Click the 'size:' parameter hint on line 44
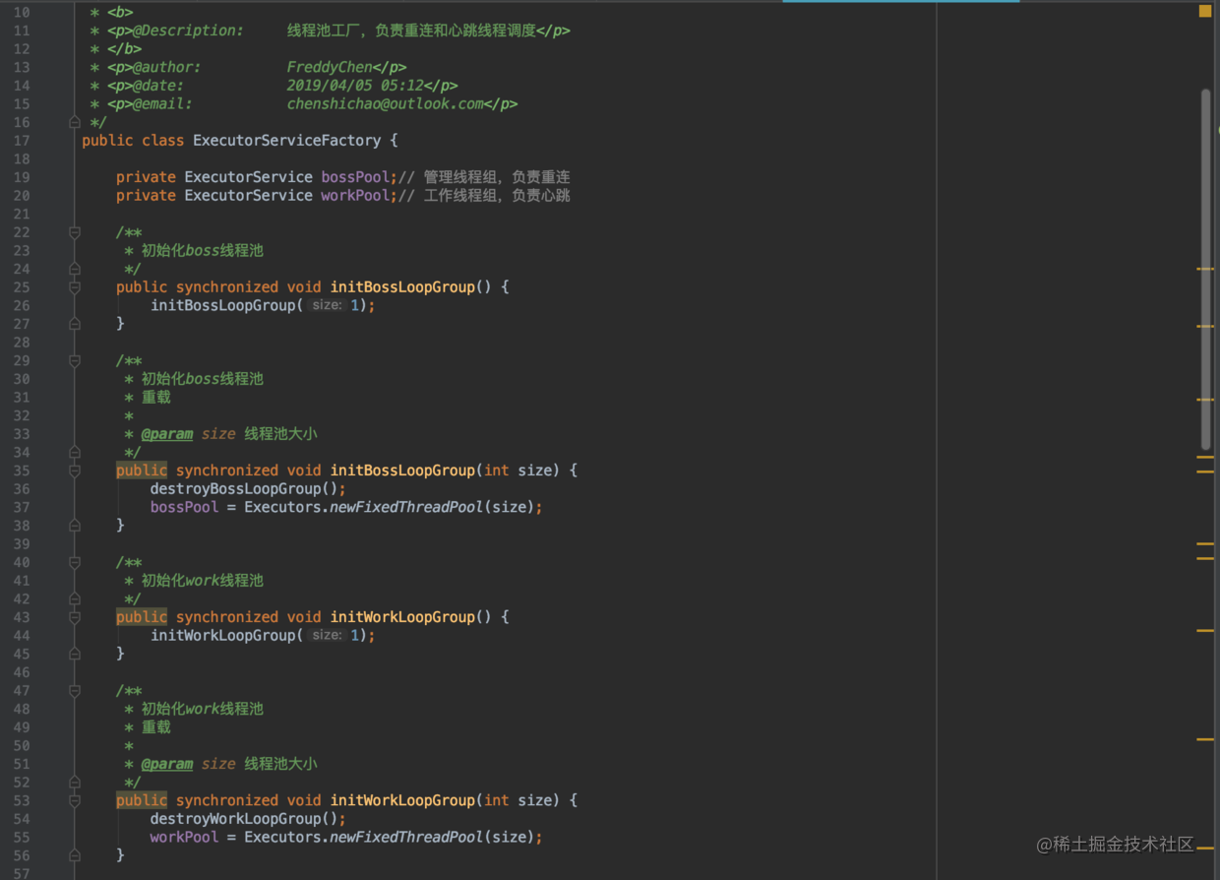1220x880 pixels. [x=327, y=636]
